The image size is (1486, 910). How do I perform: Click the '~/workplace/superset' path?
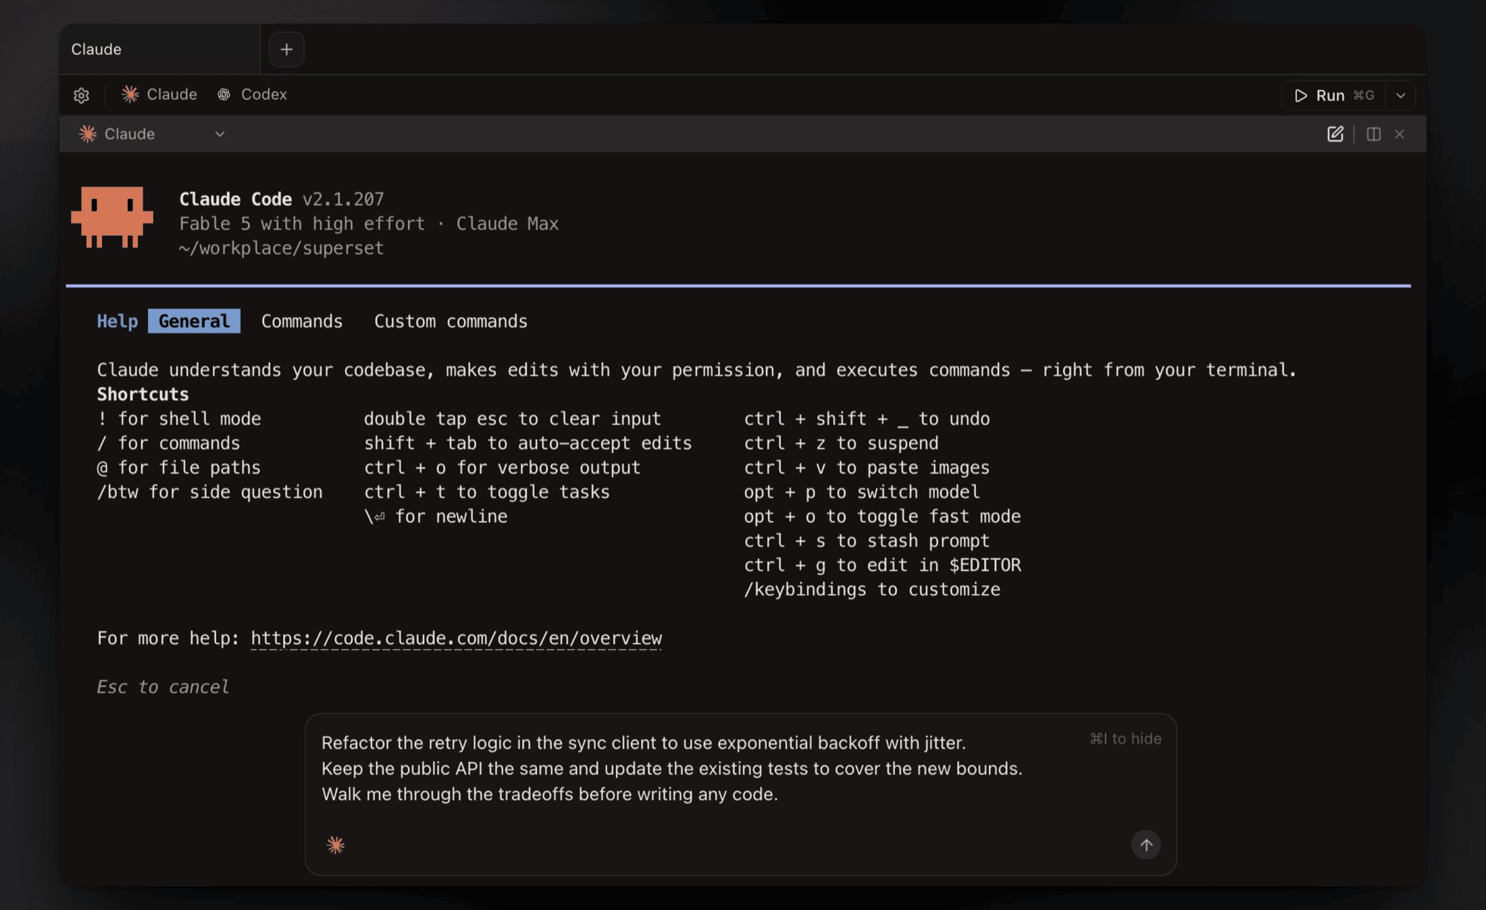tap(281, 248)
